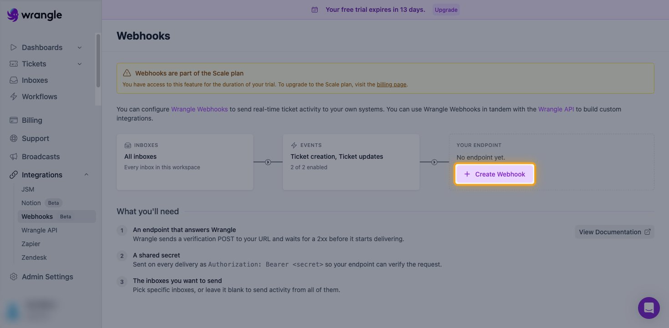The width and height of the screenshot is (669, 328).
Task: Open View Documentation
Action: click(614, 232)
